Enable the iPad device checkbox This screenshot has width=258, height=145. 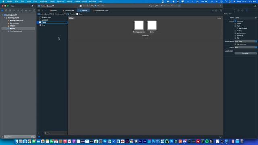pos(235,26)
